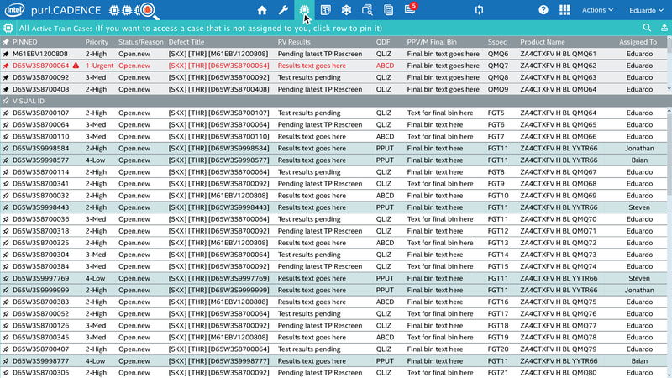This screenshot has width=672, height=378.
Task: Sort by Priority column header
Action: point(97,42)
